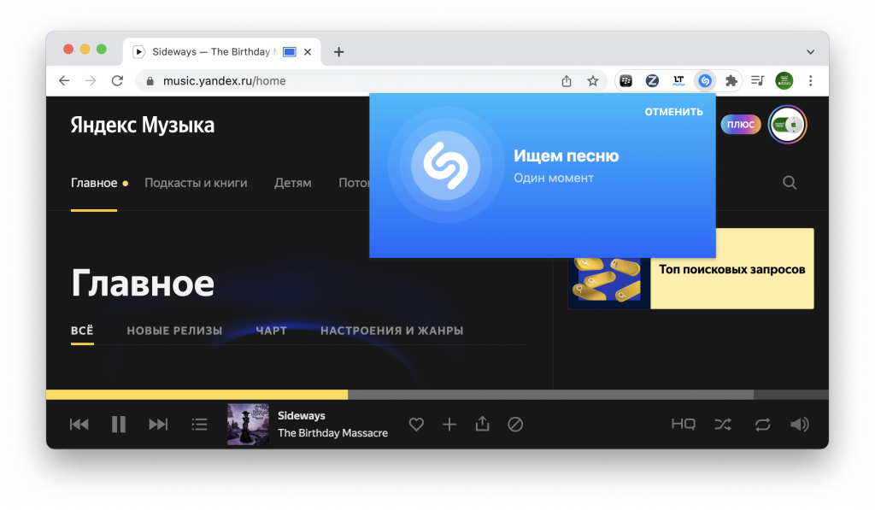Toggle shuffle playback
875x510 pixels.
click(723, 425)
